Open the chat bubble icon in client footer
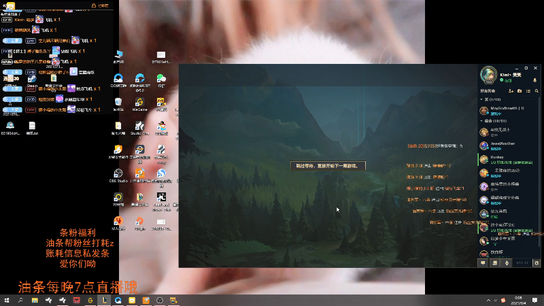The width and height of the screenshot is (544, 306). pyautogui.click(x=483, y=263)
